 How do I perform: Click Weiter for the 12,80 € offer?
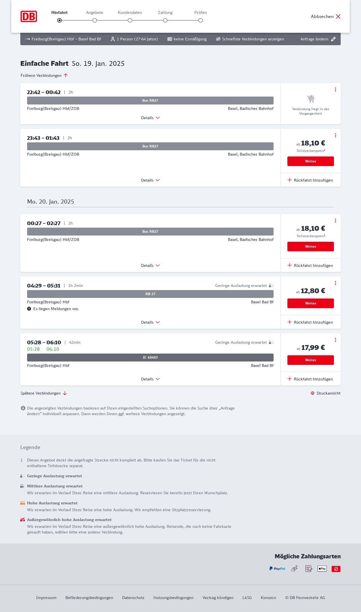tap(311, 303)
